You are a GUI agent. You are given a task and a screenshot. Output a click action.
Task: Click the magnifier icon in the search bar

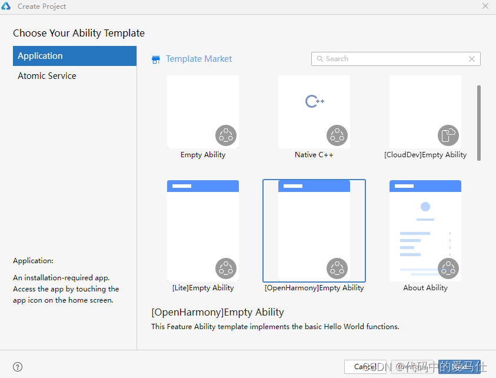[319, 59]
